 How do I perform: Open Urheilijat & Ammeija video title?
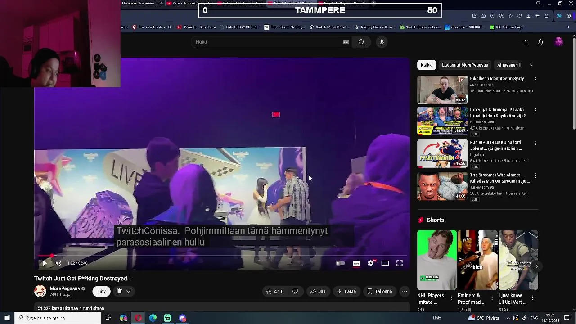498,112
